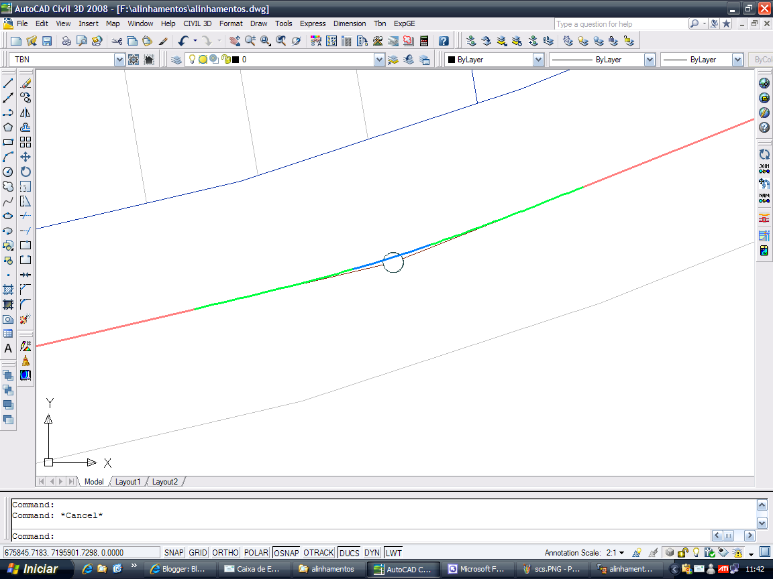Click the Match Properties brush icon
Screen dimensions: 773x579
[x=163, y=41]
